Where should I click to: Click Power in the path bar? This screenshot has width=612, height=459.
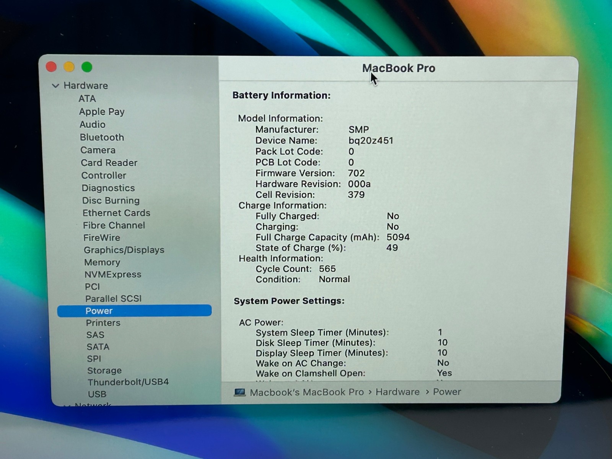447,392
